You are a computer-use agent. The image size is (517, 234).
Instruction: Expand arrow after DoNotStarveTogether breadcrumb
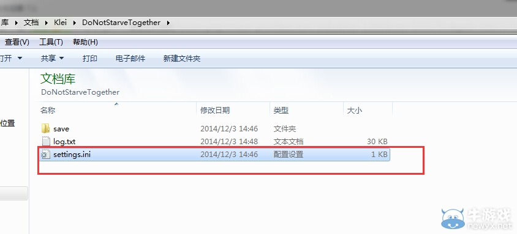point(168,23)
